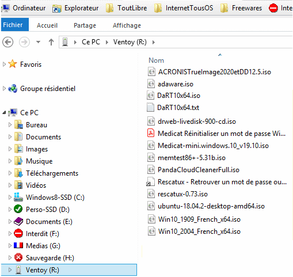Select the Images folder icon
Viewport: 293px width, 277px height.
tap(18, 149)
